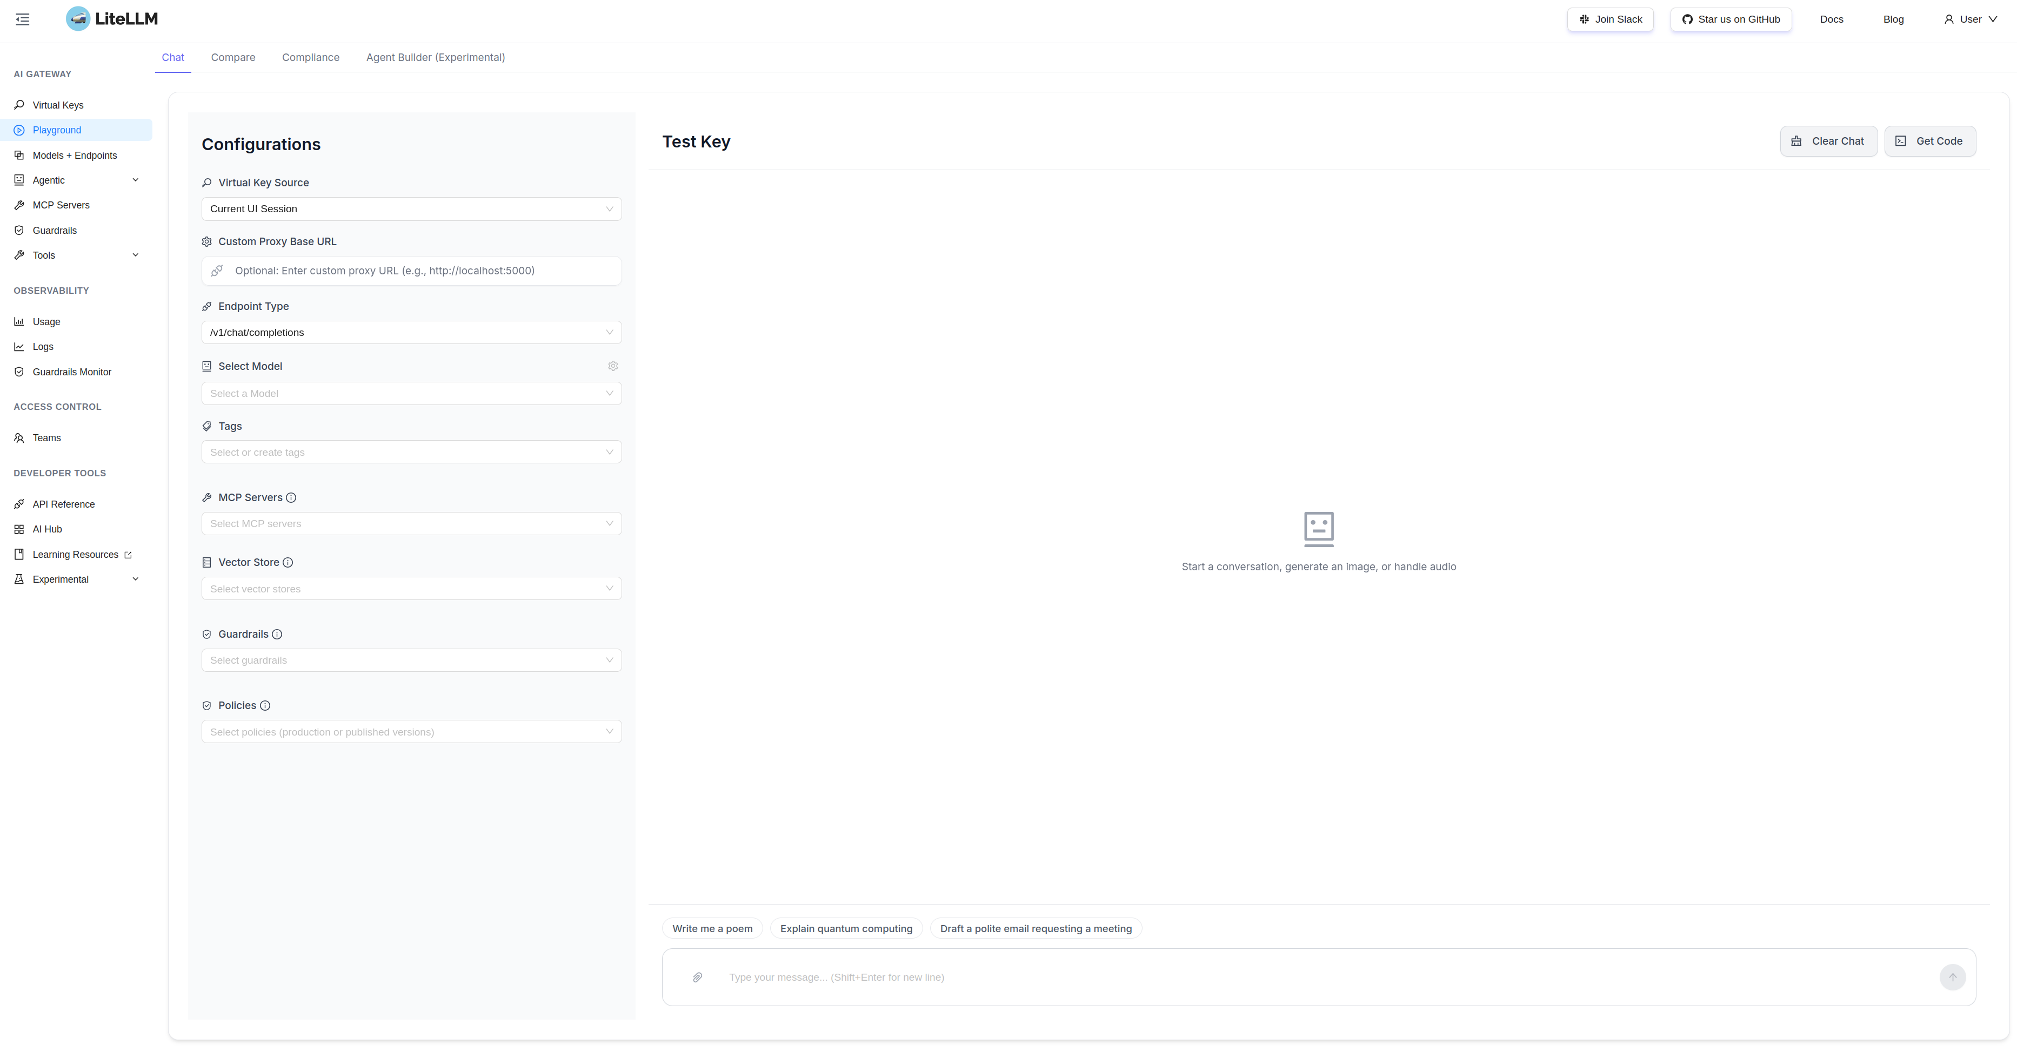The image size is (2017, 1052).
Task: Open the Select vector stores dropdown
Action: tap(411, 588)
